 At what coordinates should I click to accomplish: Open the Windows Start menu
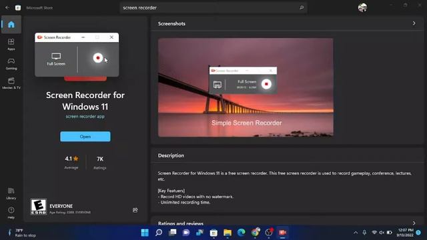[x=145, y=233]
